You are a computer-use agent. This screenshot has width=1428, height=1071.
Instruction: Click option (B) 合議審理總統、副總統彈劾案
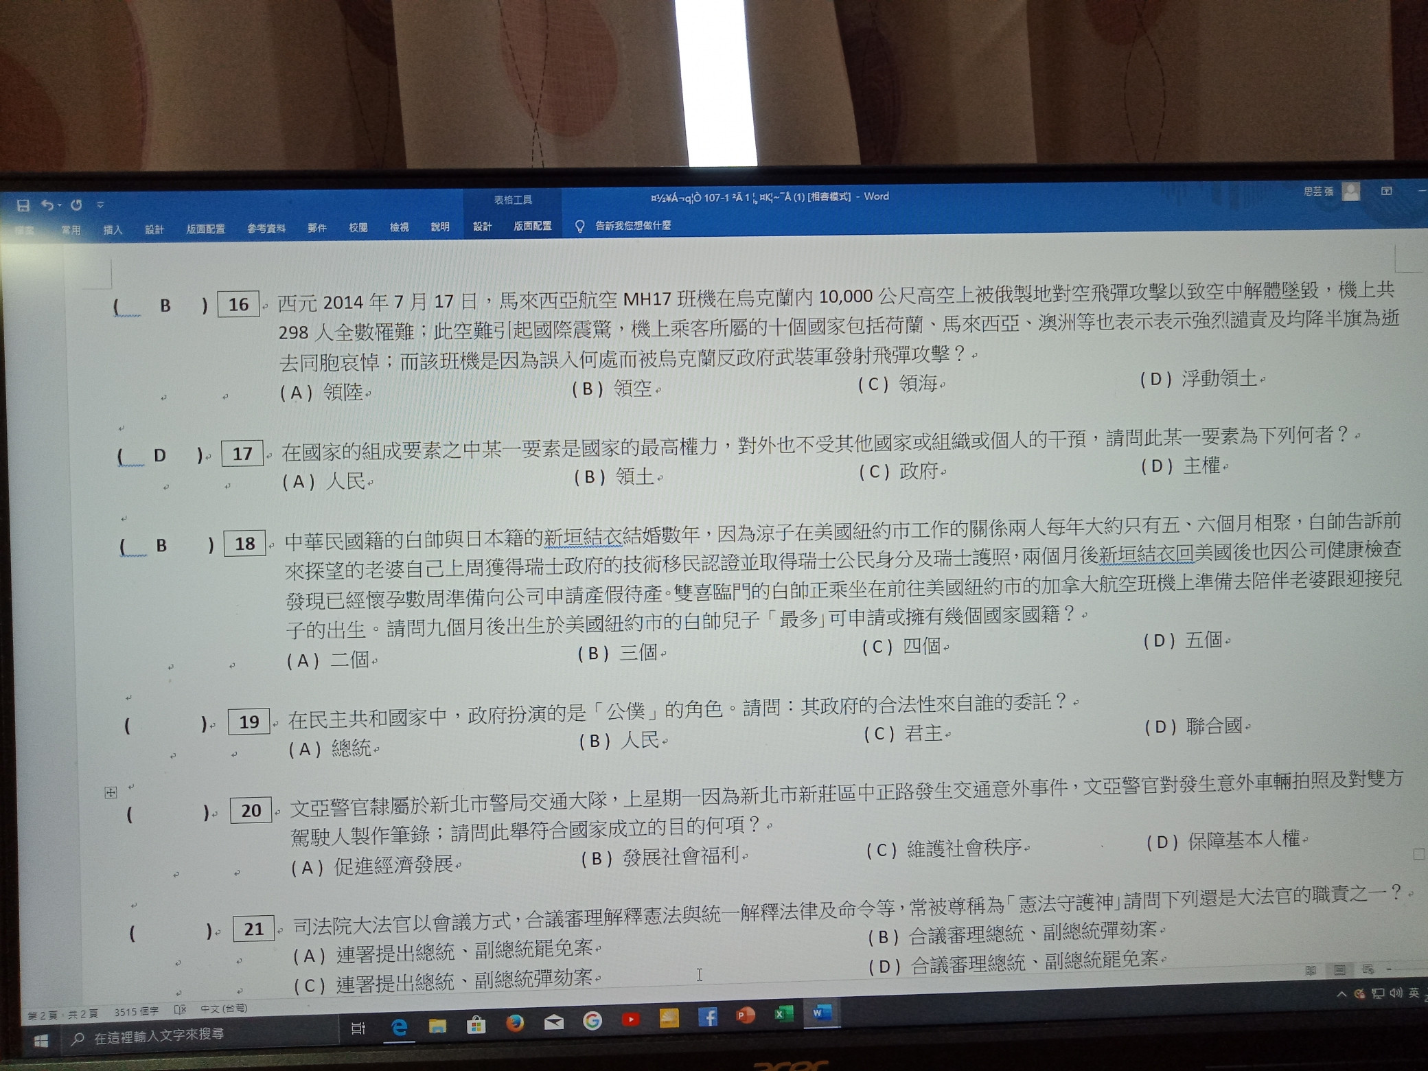1013,933
